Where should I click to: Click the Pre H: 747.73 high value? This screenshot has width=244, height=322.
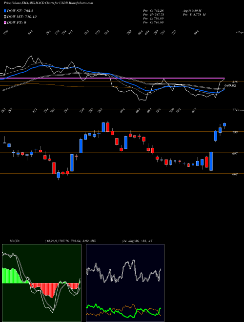pos(153,15)
